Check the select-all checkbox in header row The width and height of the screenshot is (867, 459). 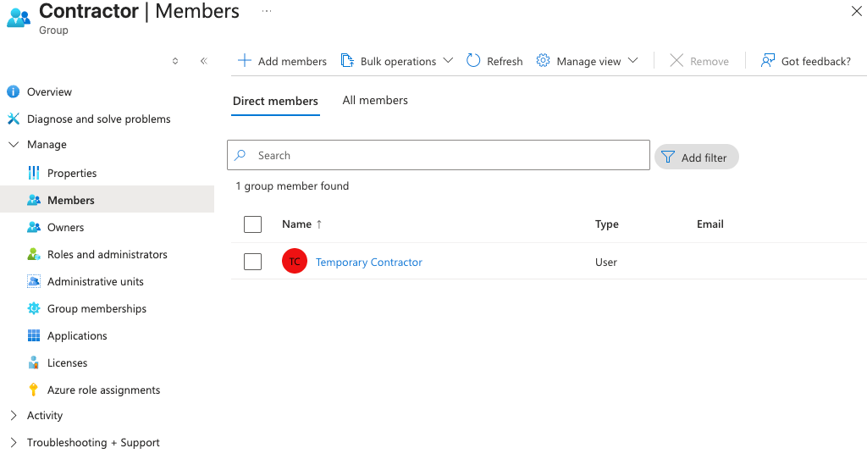click(252, 224)
